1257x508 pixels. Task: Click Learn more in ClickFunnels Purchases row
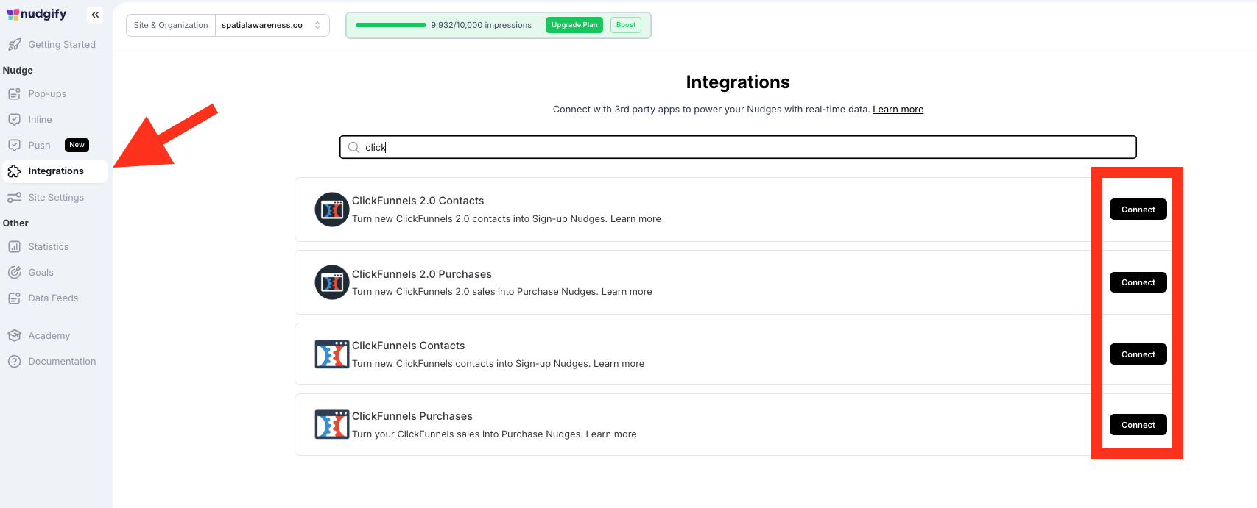611,434
